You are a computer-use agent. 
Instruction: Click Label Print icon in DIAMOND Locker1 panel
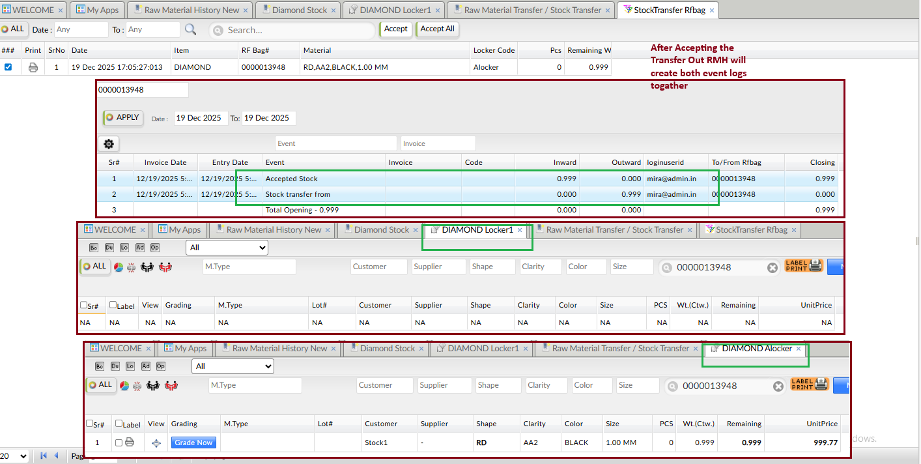coord(804,266)
